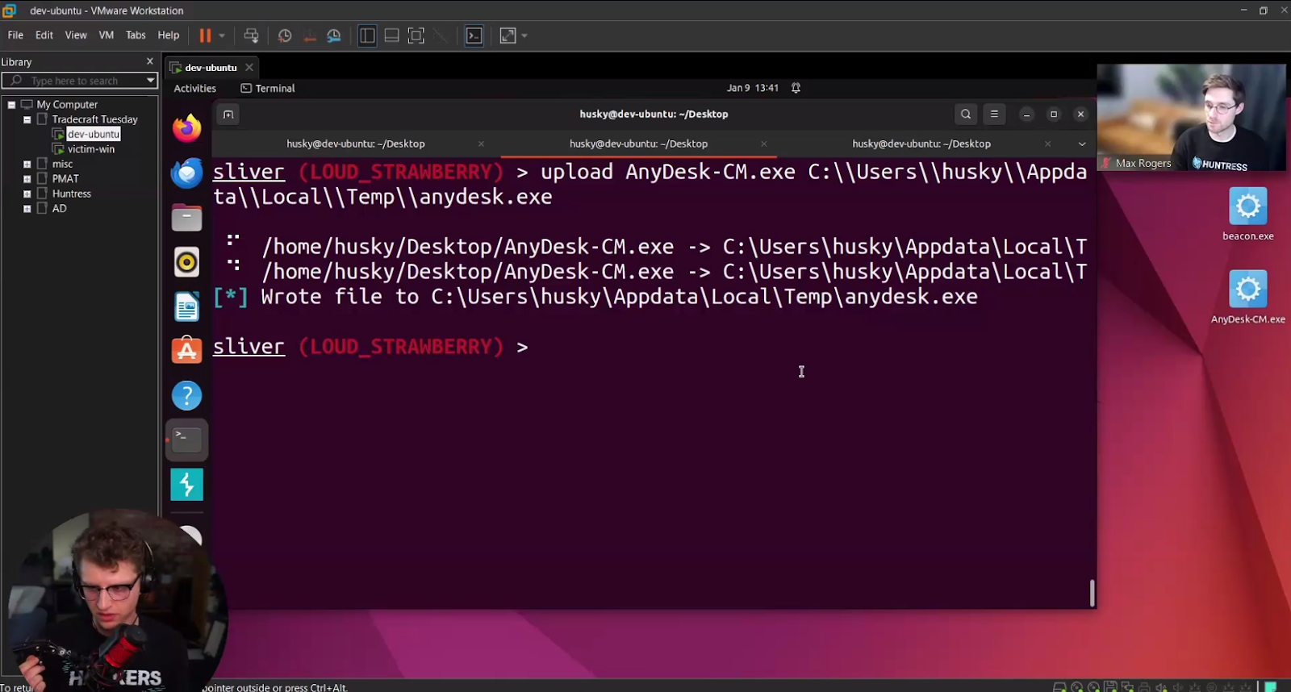1291x692 pixels.
Task: Open the Help icon in the dock
Action: pos(187,395)
